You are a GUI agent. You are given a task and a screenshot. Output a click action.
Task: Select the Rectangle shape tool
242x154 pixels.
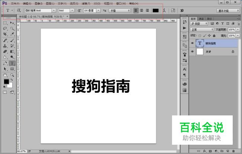click(12, 69)
